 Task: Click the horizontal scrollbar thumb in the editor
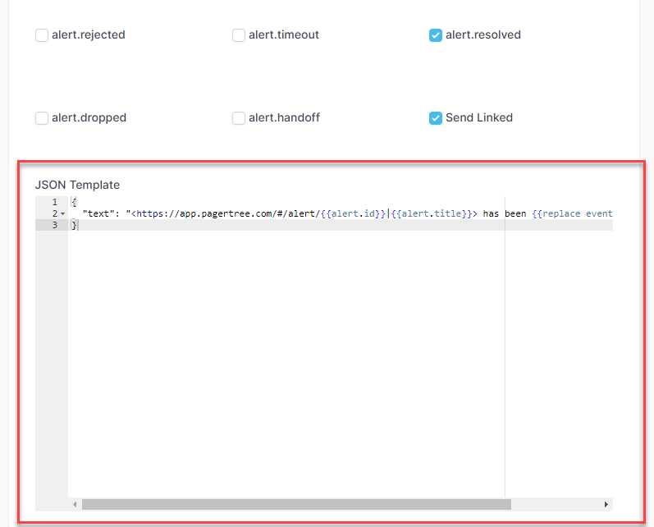(x=295, y=504)
